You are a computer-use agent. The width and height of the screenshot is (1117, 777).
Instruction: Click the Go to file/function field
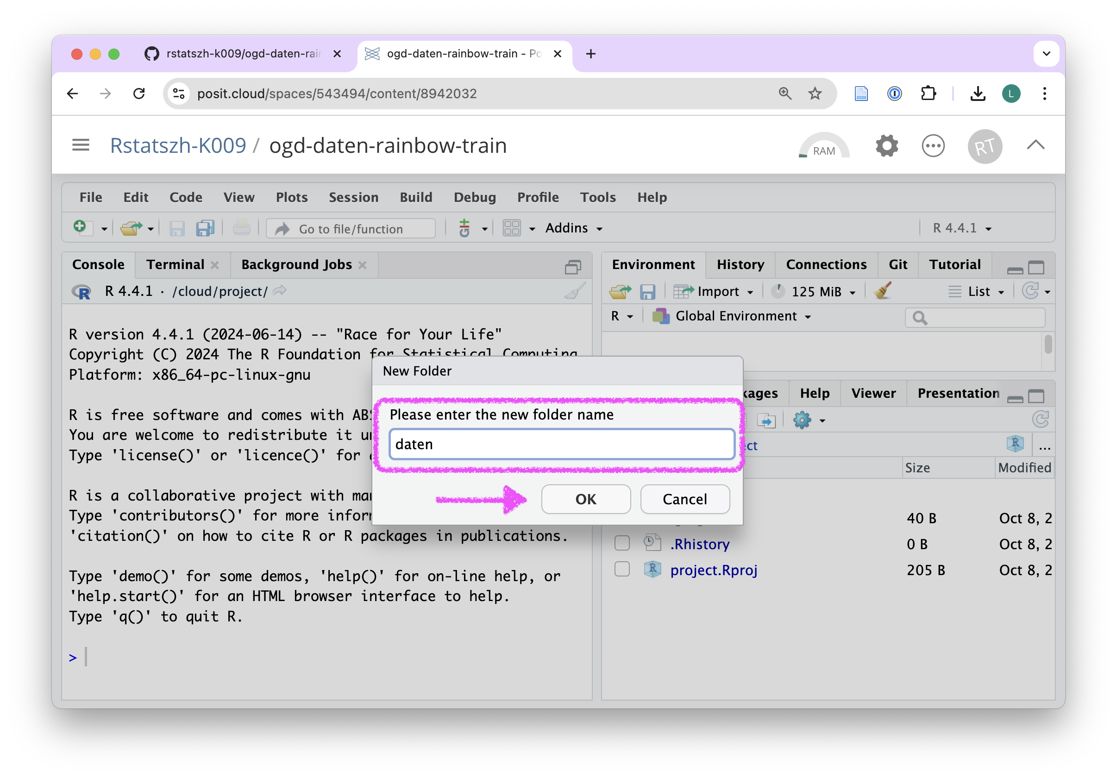coord(351,228)
